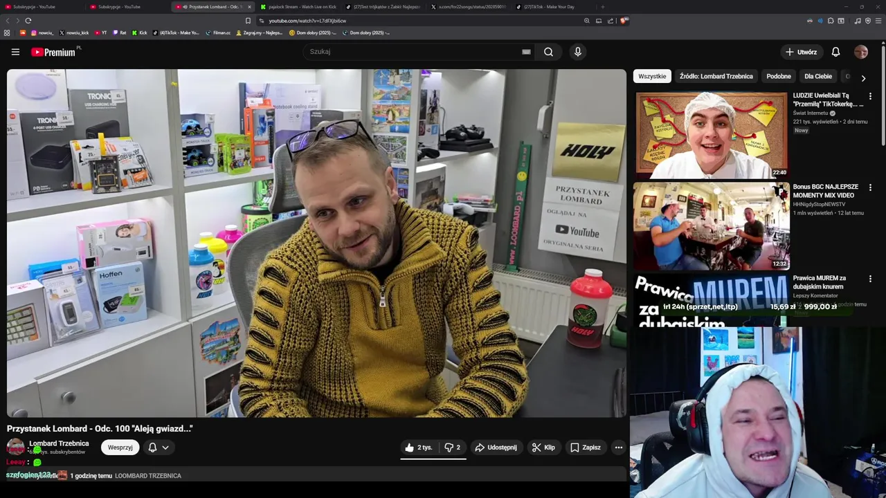
Task: Open bookmarks apps grid icon
Action: 7,33
